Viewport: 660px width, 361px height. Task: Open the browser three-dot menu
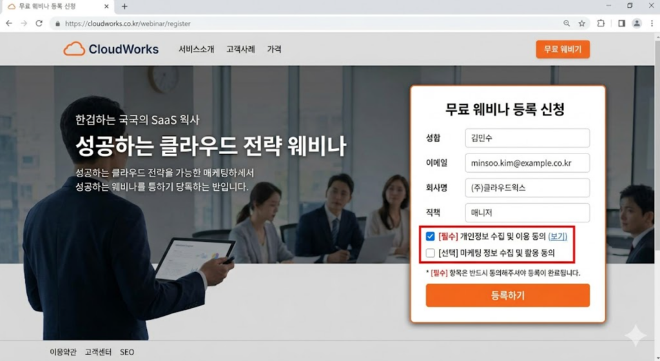pos(652,24)
